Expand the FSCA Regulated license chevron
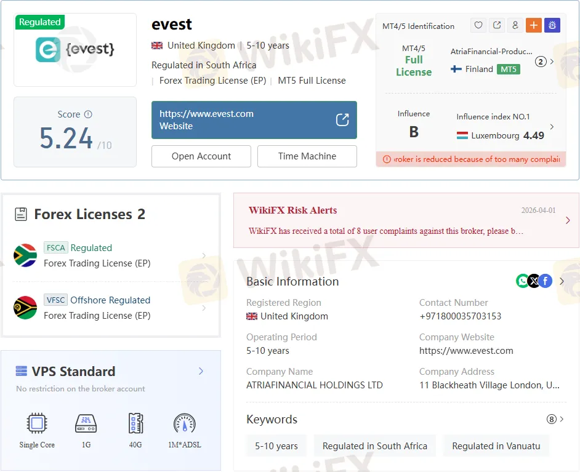Screen dimensions: 580x472 204,255
